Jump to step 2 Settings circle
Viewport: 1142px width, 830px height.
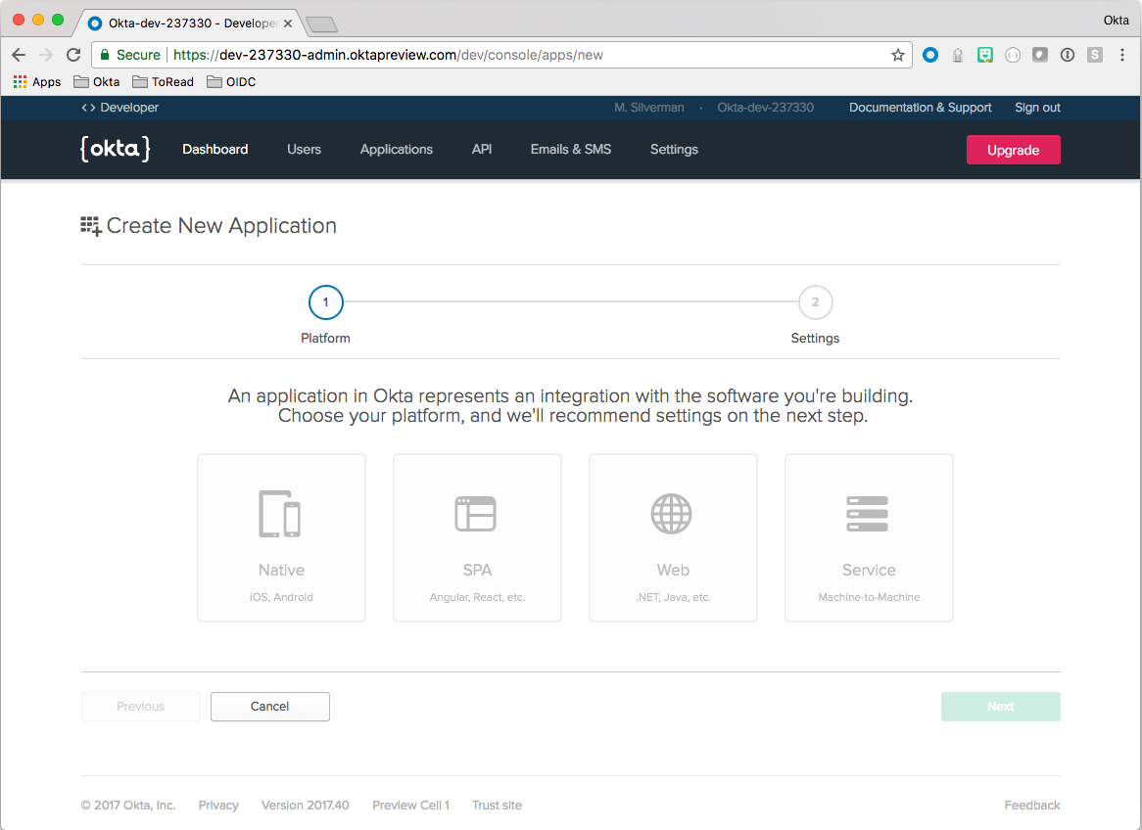815,302
